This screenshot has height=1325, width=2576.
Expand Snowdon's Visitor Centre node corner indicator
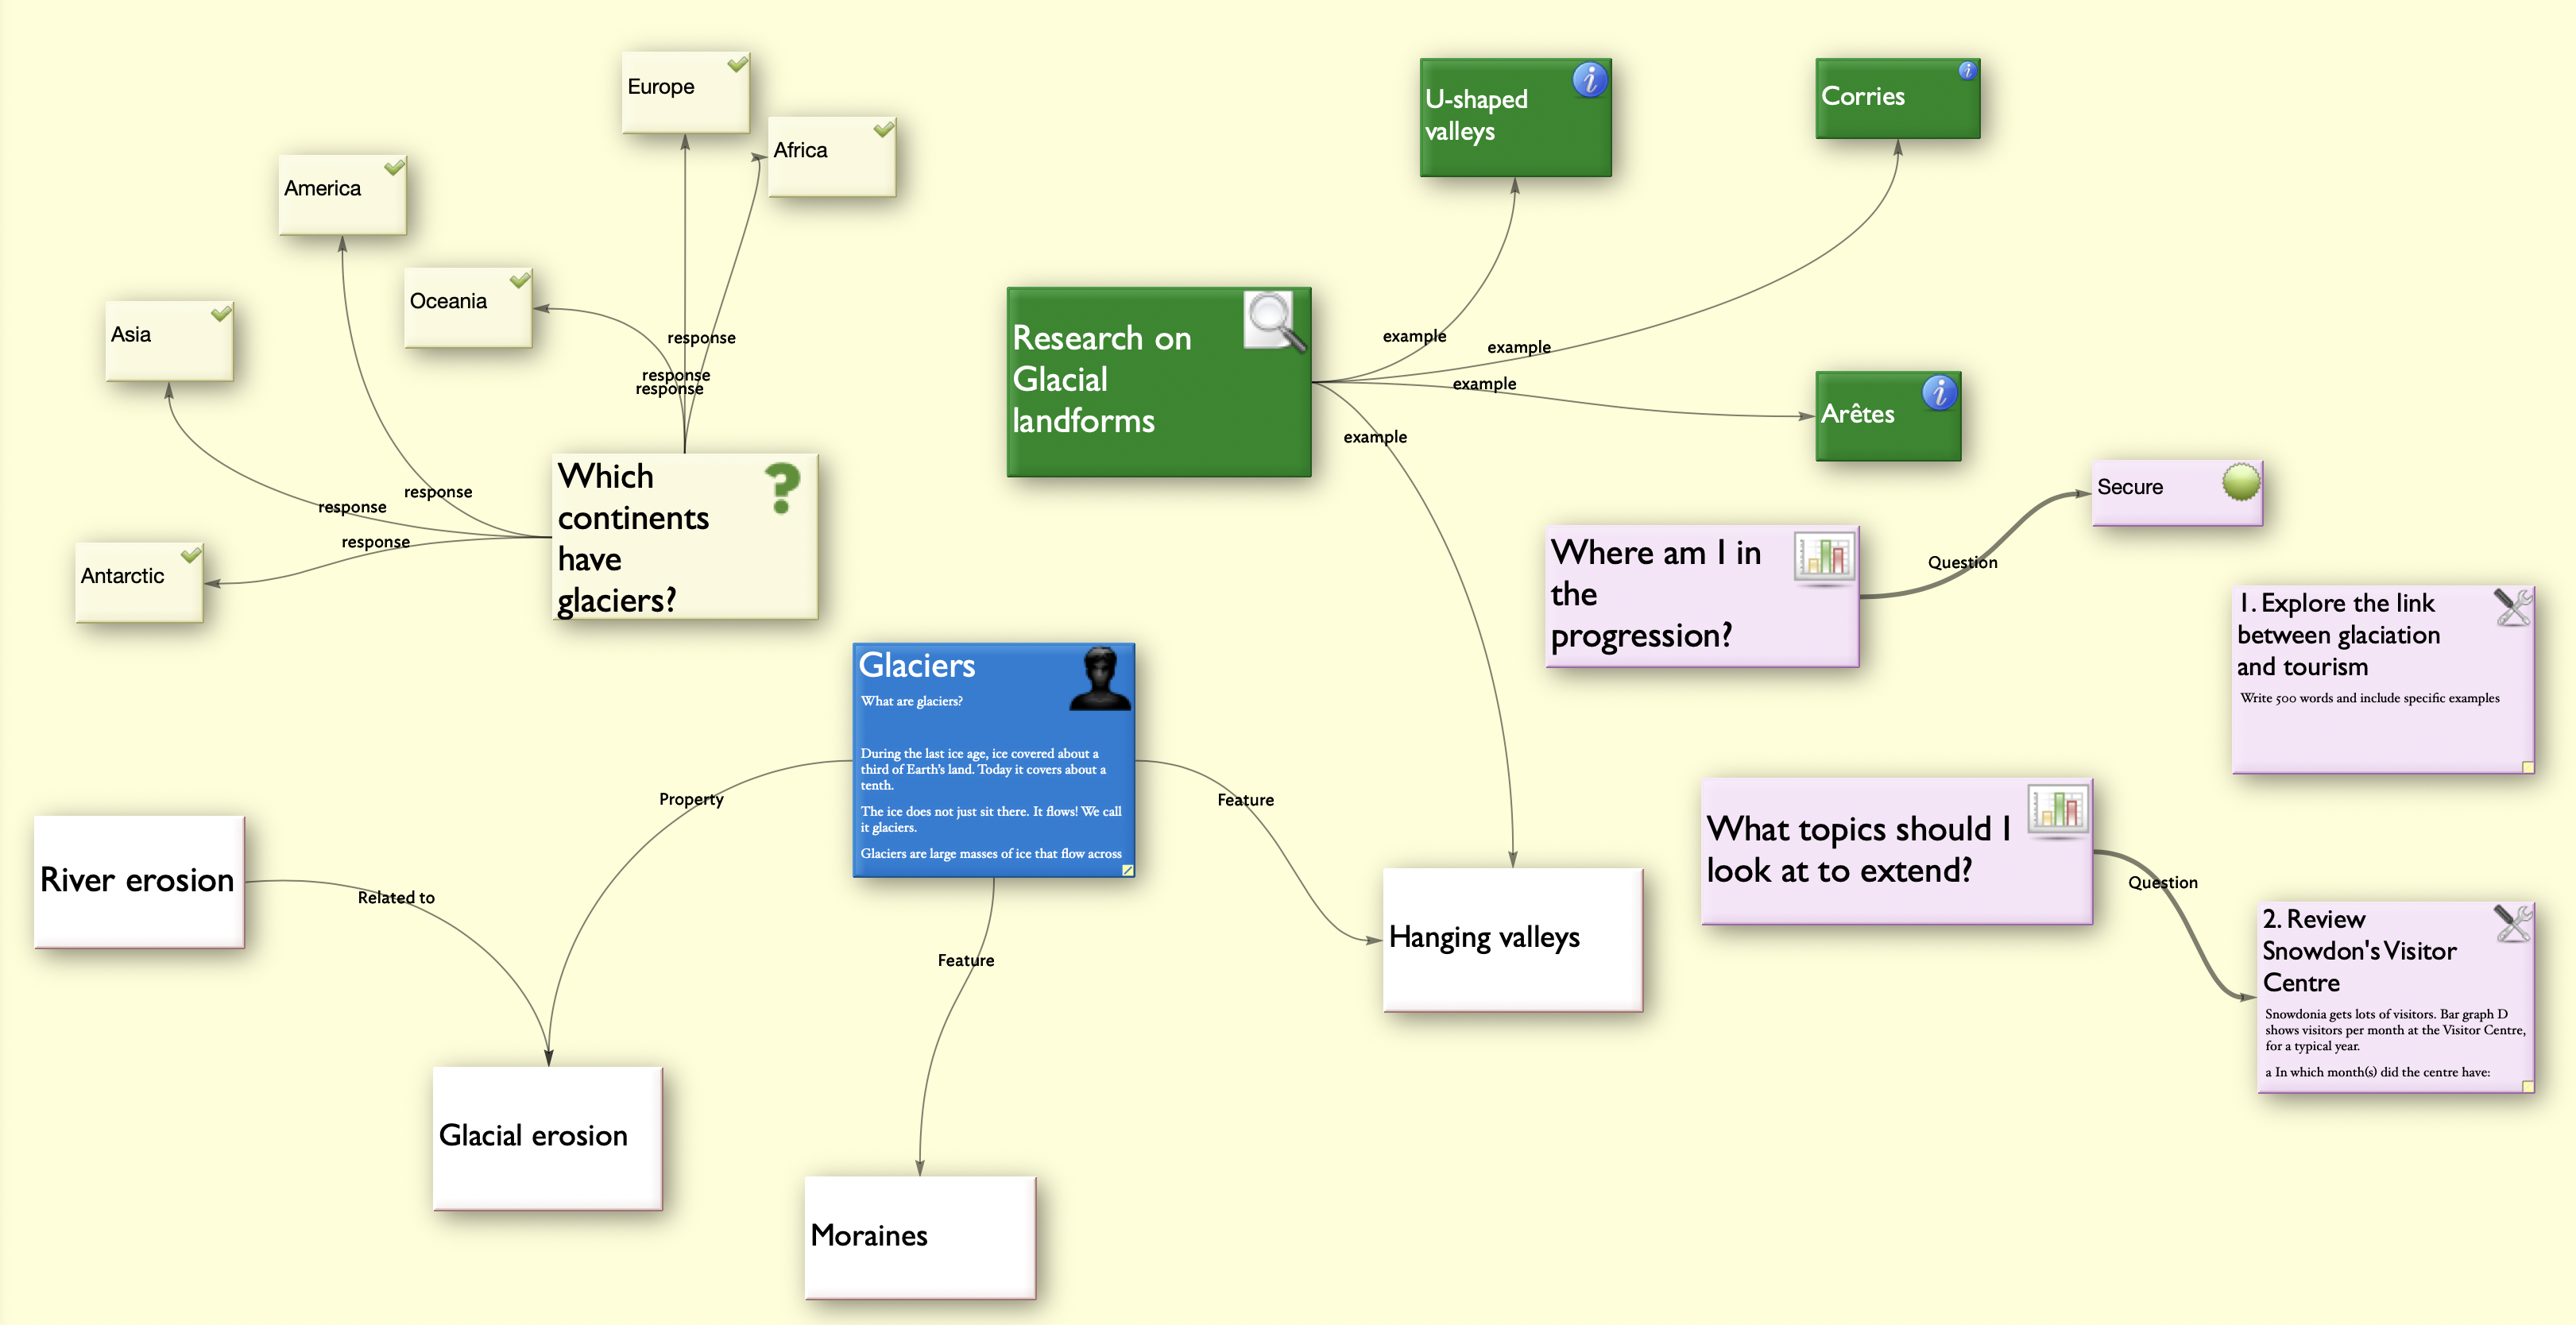click(2527, 1086)
